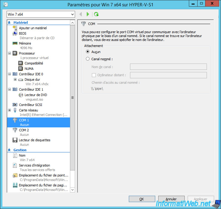Select the Aucun radio button
Image resolution: width=221 pixels, height=209 pixels.
click(88, 52)
